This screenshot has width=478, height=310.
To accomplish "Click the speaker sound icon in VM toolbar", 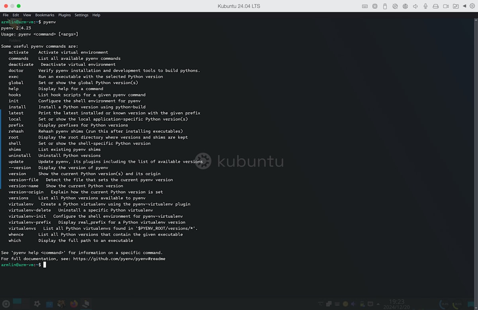I will pos(415,6).
